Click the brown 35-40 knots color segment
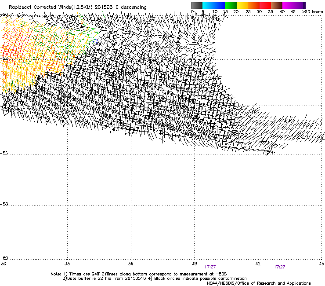This screenshot has height=286, width=325. coord(277,5)
